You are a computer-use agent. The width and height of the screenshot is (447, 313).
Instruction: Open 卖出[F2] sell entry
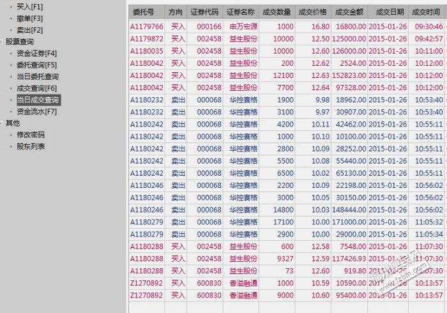tap(29, 30)
